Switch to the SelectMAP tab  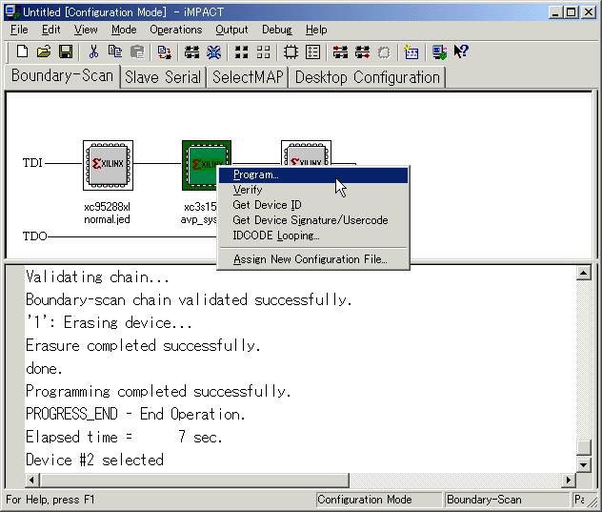(x=248, y=77)
